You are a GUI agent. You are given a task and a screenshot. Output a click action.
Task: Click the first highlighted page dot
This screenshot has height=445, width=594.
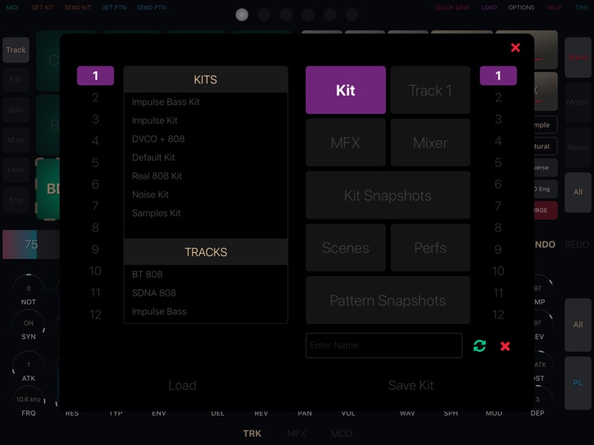point(242,15)
